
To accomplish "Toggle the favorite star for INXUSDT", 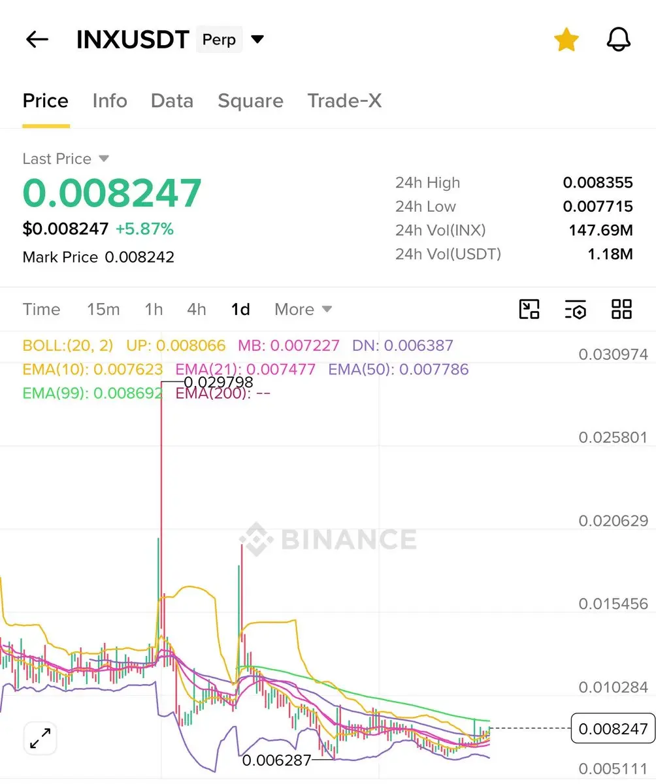I will coord(566,40).
